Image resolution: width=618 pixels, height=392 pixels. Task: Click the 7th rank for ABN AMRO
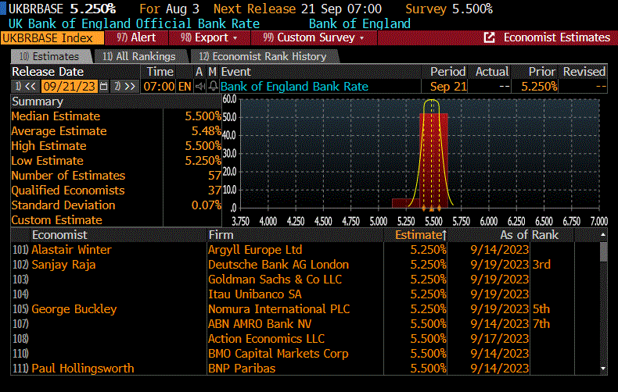pyautogui.click(x=541, y=324)
